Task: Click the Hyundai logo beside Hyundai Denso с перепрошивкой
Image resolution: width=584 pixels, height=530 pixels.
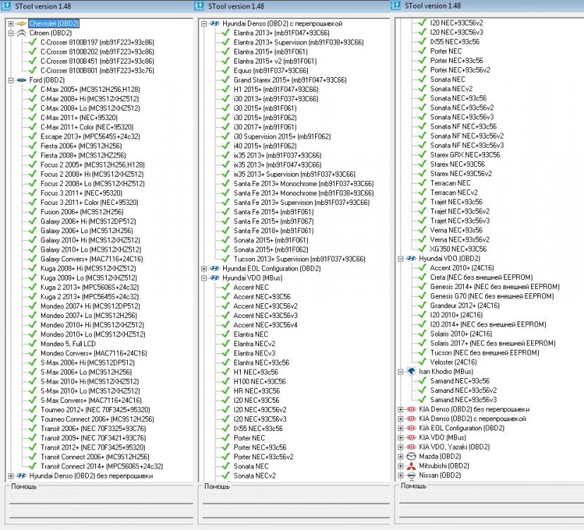Action: (x=215, y=23)
